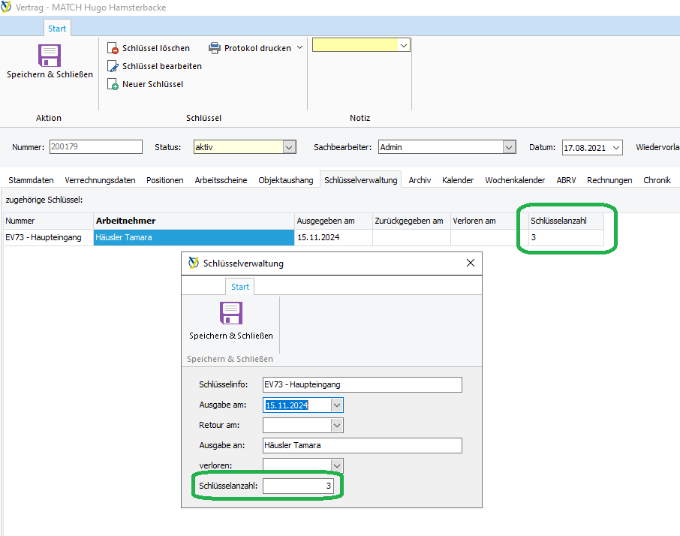Image resolution: width=680 pixels, height=536 pixels.
Task: Open the Wochenkalender tab
Action: coord(515,180)
